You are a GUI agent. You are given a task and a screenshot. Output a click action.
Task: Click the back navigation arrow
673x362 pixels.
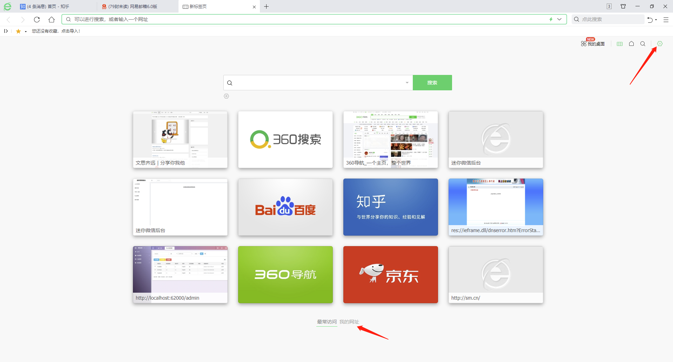pos(9,20)
